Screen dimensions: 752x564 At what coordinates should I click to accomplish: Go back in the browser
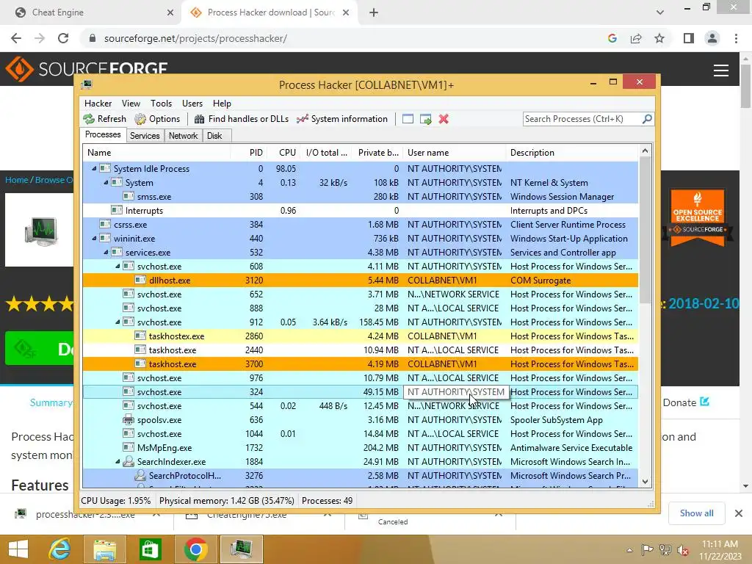pyautogui.click(x=16, y=38)
